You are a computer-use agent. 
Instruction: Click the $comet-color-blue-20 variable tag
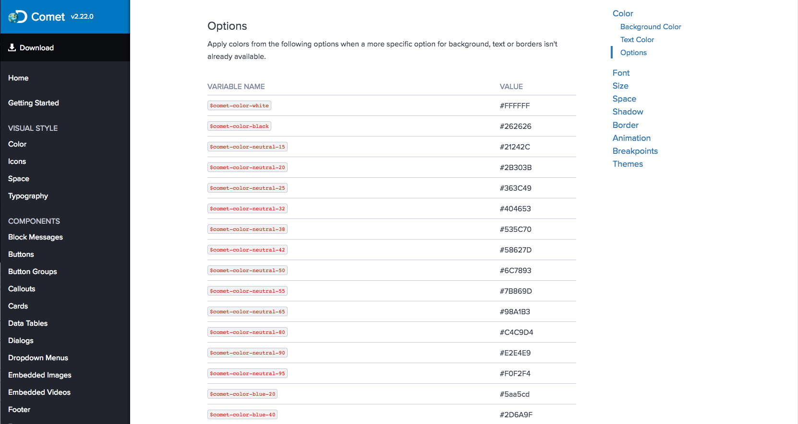242,394
